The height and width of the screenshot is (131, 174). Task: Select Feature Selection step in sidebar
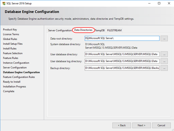(13, 53)
